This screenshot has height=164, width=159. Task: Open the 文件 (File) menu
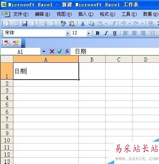(21, 14)
